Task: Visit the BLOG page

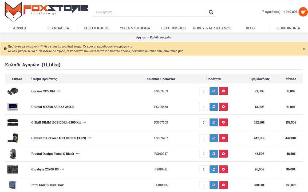Action: 250,28
